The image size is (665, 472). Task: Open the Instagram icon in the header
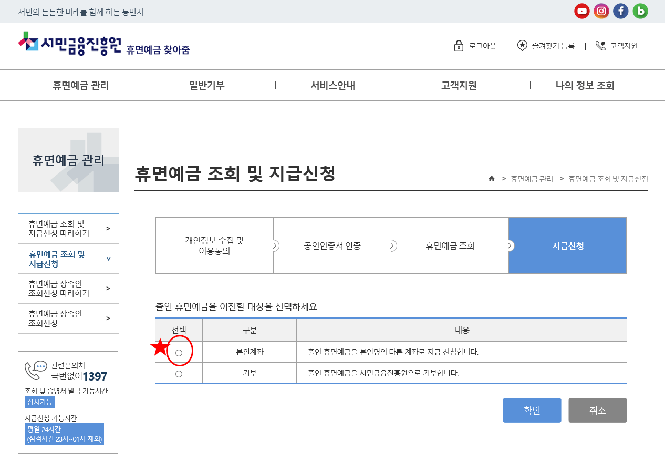pyautogui.click(x=601, y=11)
